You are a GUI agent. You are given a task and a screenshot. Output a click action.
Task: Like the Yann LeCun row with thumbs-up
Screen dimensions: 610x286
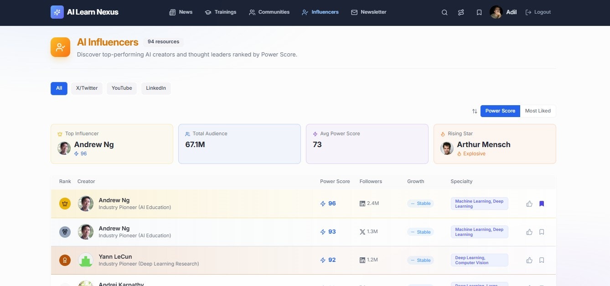tap(529, 260)
